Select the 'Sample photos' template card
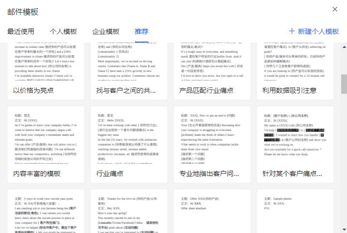 tap(295, 211)
